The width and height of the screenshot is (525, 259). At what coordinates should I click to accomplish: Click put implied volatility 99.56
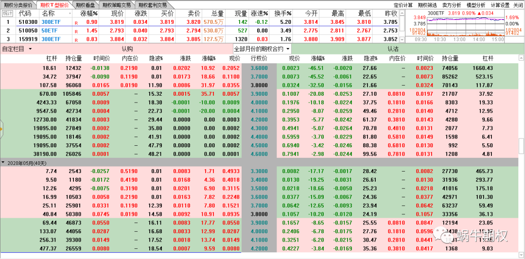(370, 155)
